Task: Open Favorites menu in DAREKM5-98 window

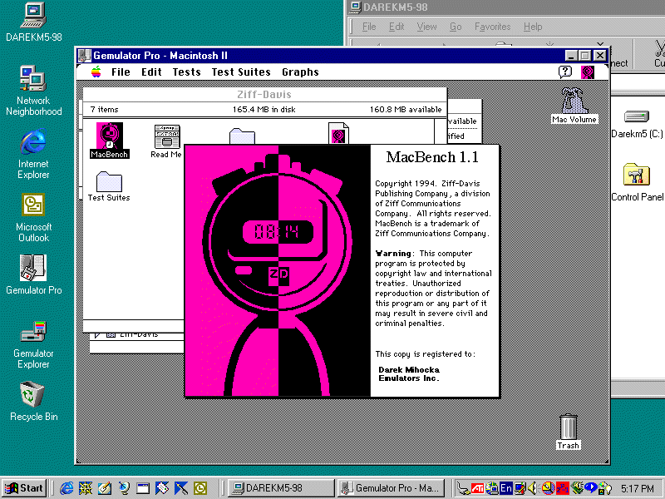Action: coord(492,27)
